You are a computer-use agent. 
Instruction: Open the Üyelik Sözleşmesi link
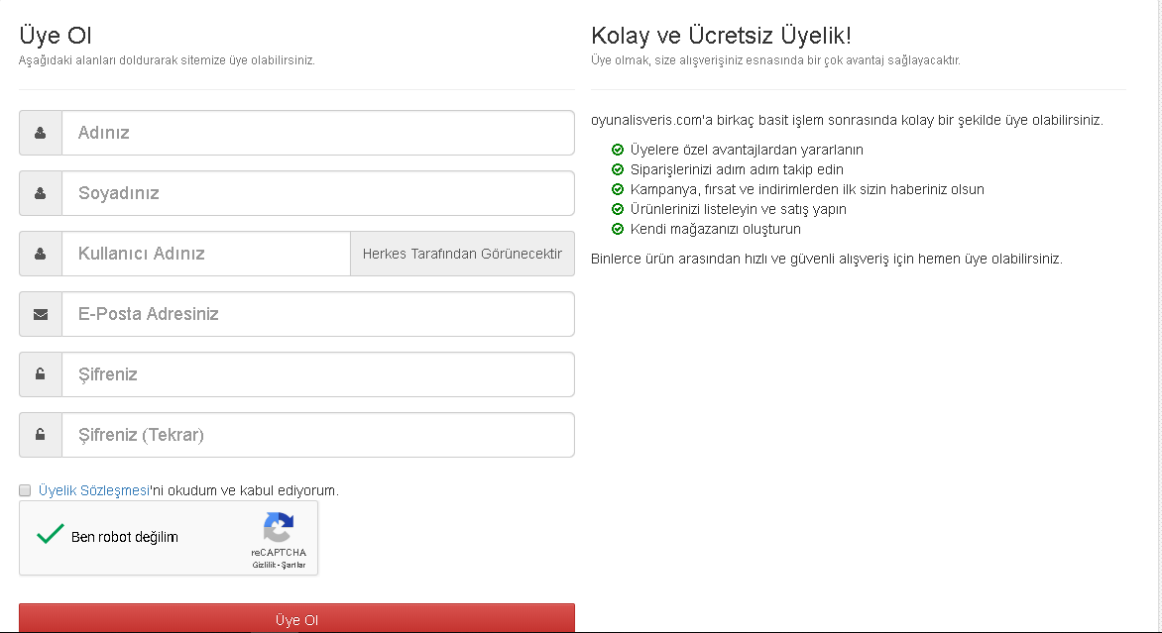[x=94, y=490]
